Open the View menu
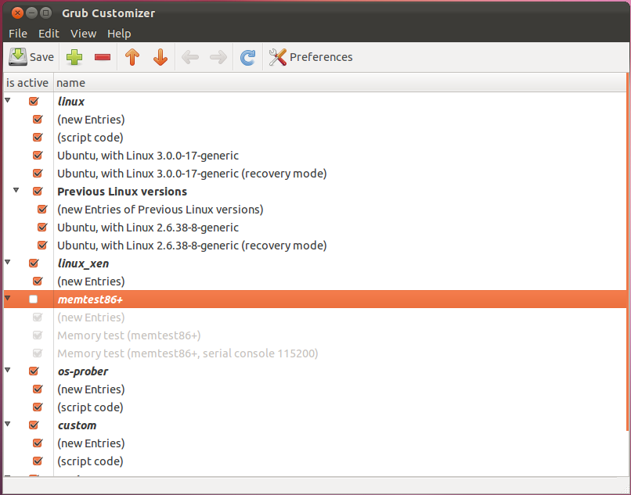 pyautogui.click(x=83, y=34)
